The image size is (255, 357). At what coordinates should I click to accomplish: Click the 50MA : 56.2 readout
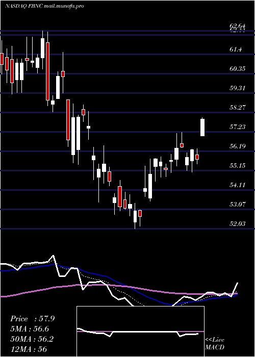pos(32,339)
